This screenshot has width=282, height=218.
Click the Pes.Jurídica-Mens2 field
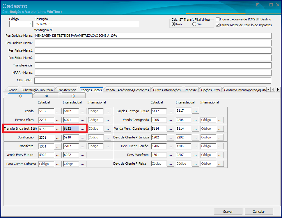coord(153,43)
